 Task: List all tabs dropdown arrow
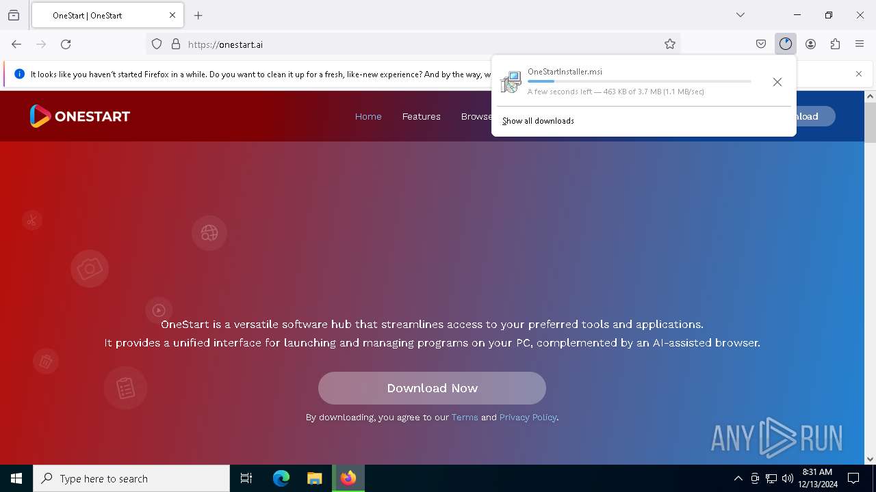point(740,15)
